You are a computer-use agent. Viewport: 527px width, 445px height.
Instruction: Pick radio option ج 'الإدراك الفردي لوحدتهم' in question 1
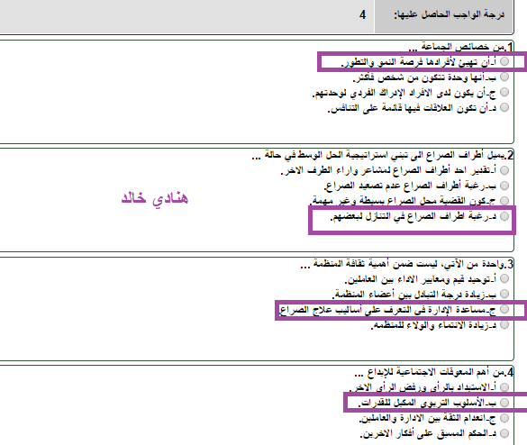(504, 92)
